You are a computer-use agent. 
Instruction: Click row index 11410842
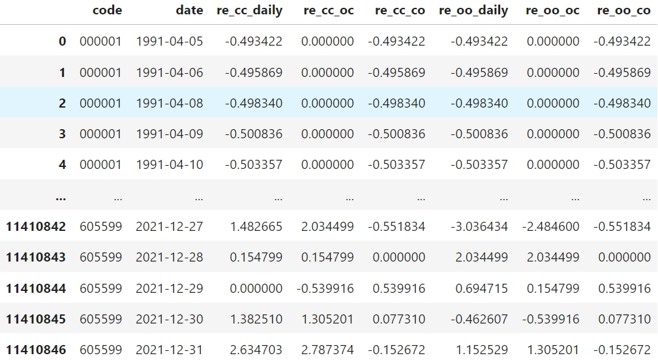pyautogui.click(x=36, y=227)
